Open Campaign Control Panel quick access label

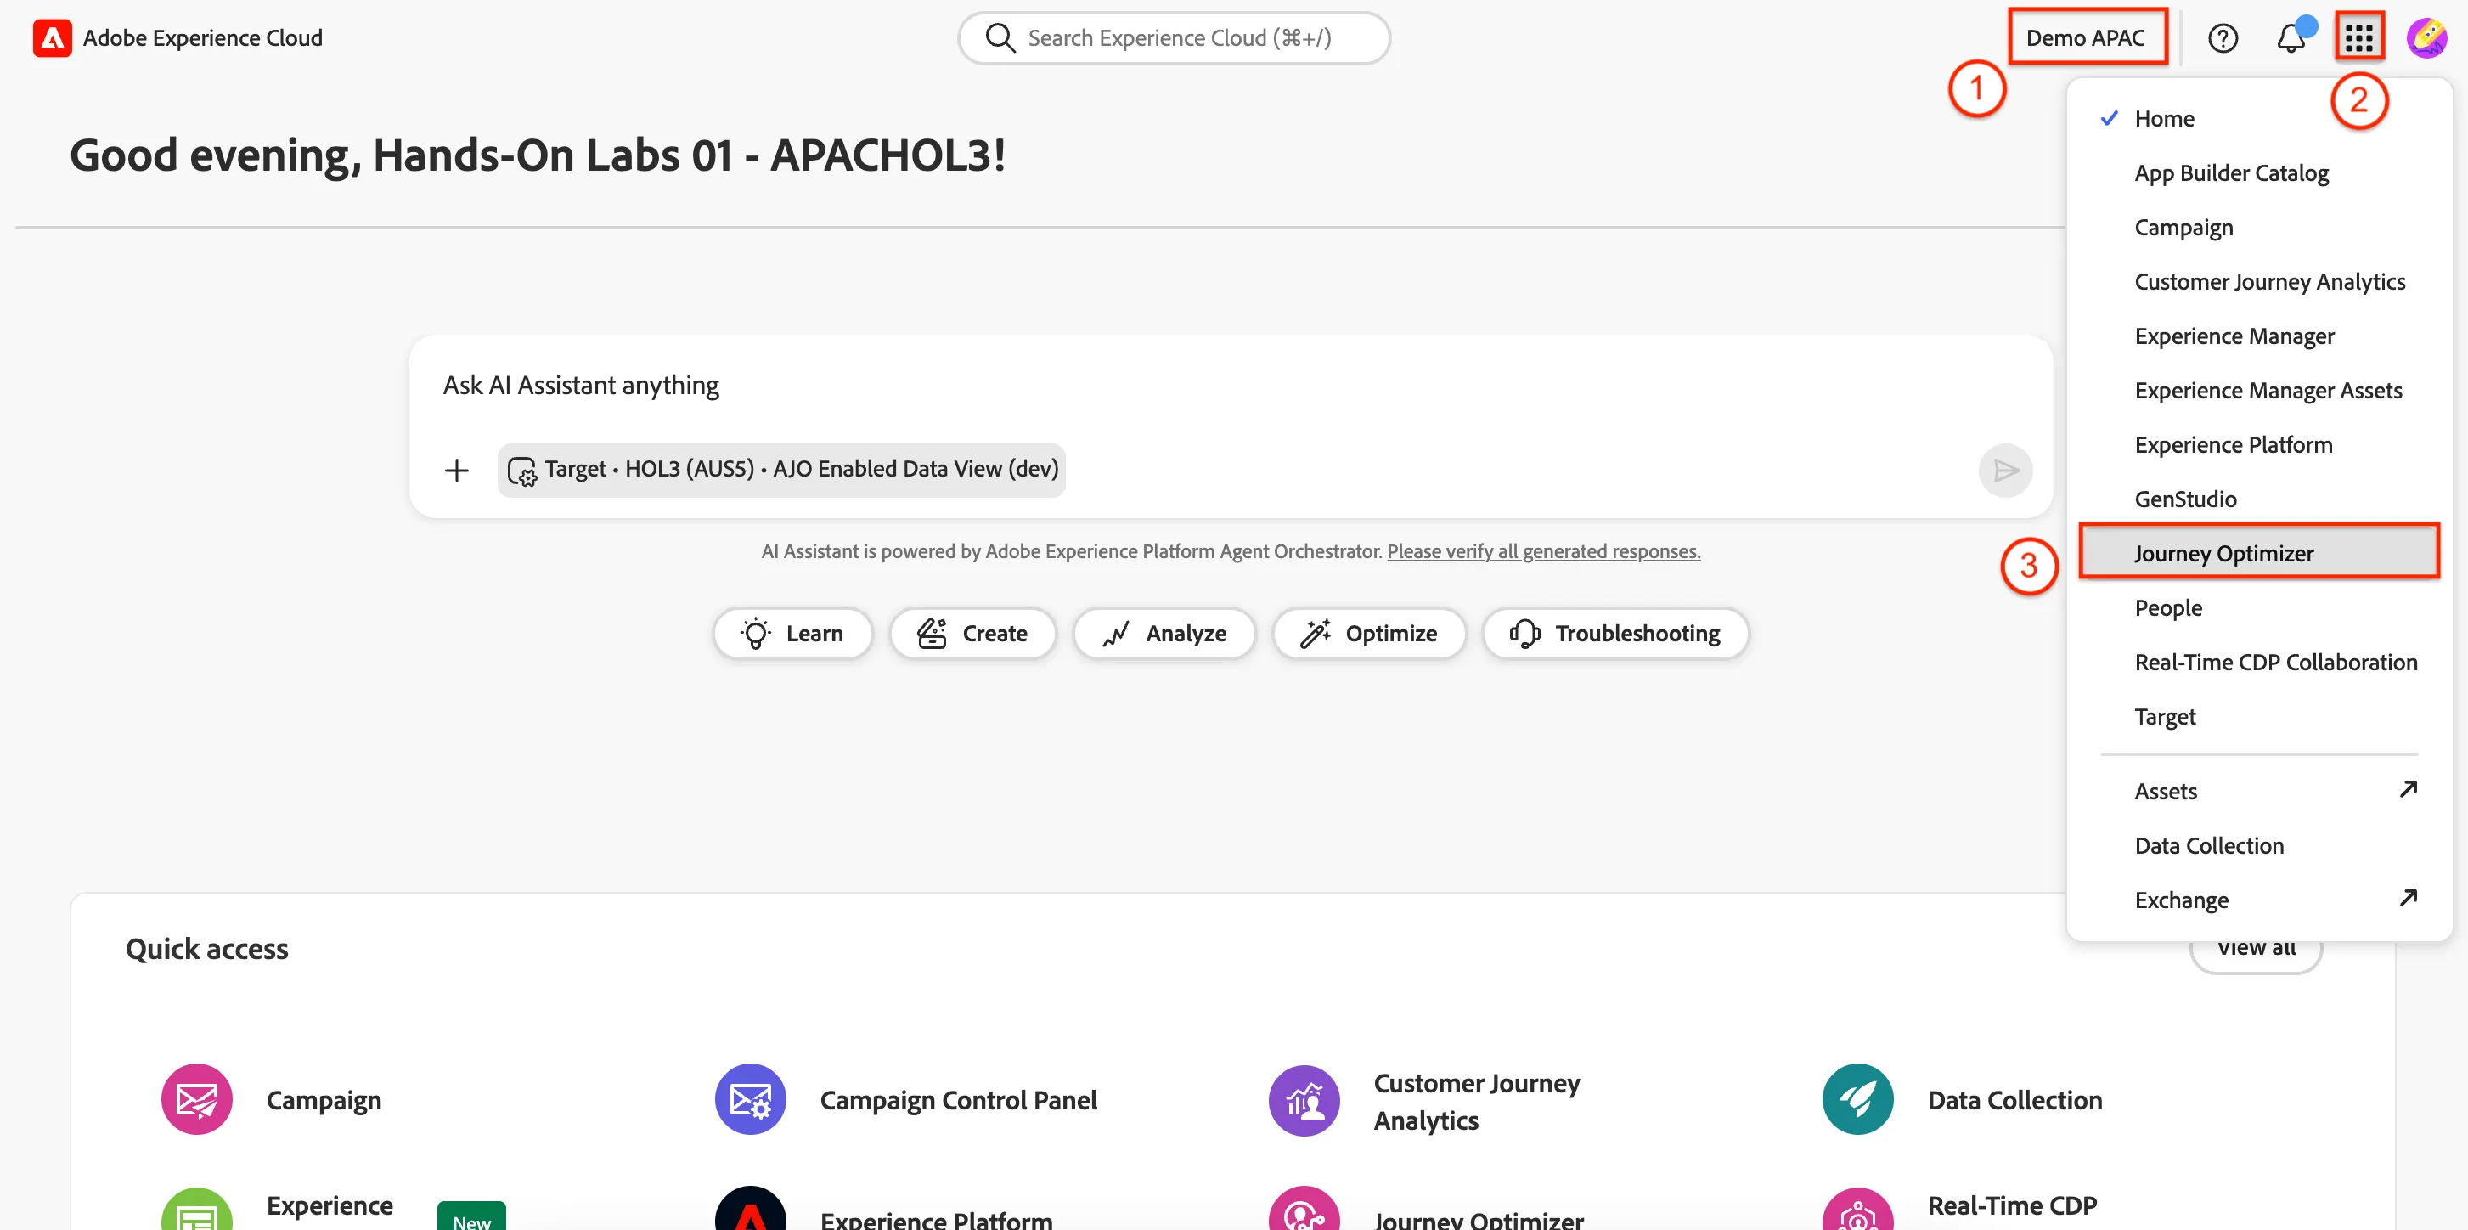point(959,1100)
